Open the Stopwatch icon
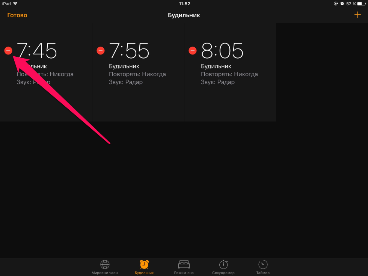This screenshot has height=276, width=368. click(223, 264)
